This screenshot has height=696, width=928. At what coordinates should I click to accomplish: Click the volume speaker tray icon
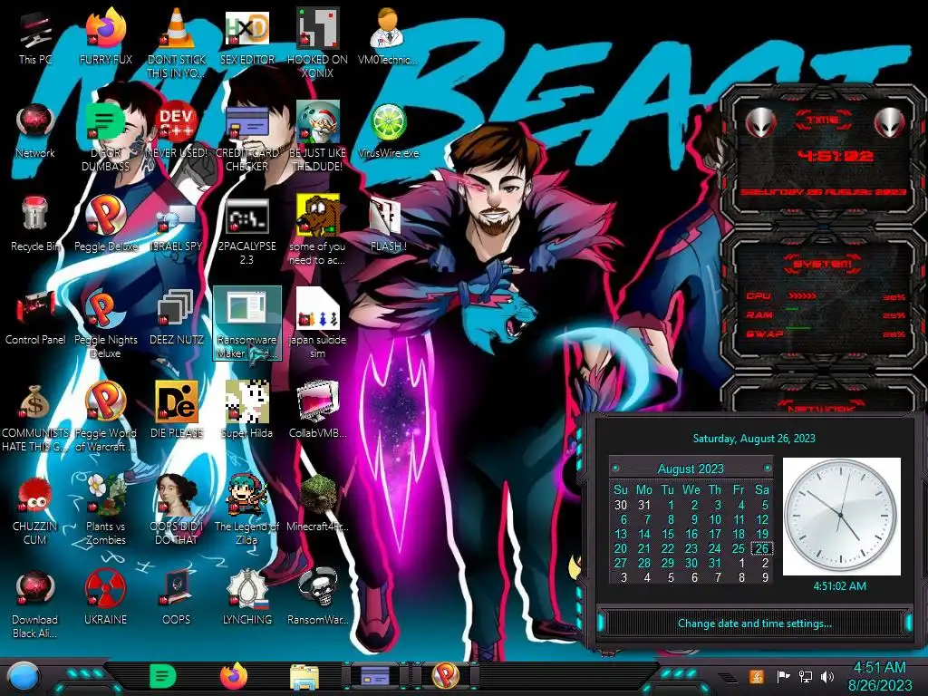click(x=827, y=676)
